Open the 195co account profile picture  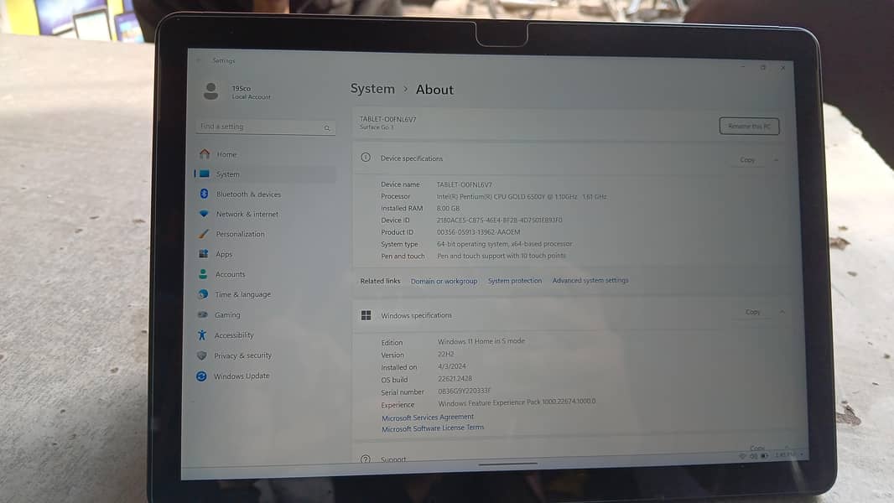point(212,91)
